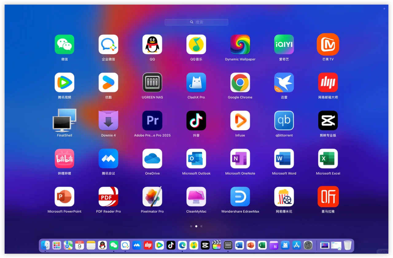This screenshot has width=393, height=258.
Task: Launch Wondershare EdrawMax
Action: [x=240, y=197]
